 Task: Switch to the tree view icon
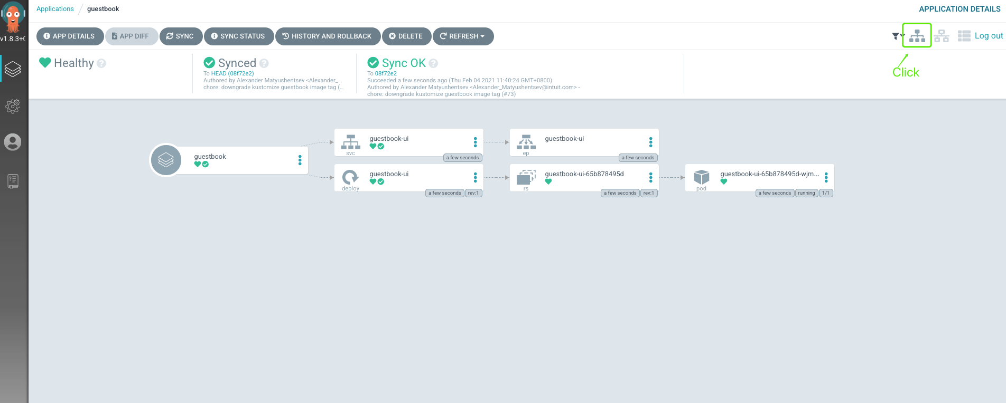pos(917,36)
